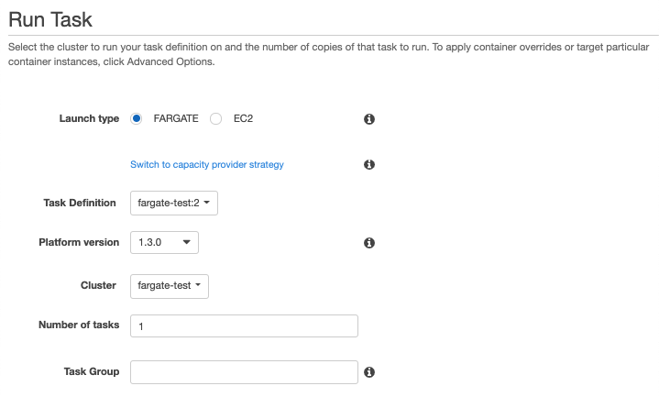659x397 pixels.
Task: Focus the Number of tasks input field
Action: click(x=244, y=325)
